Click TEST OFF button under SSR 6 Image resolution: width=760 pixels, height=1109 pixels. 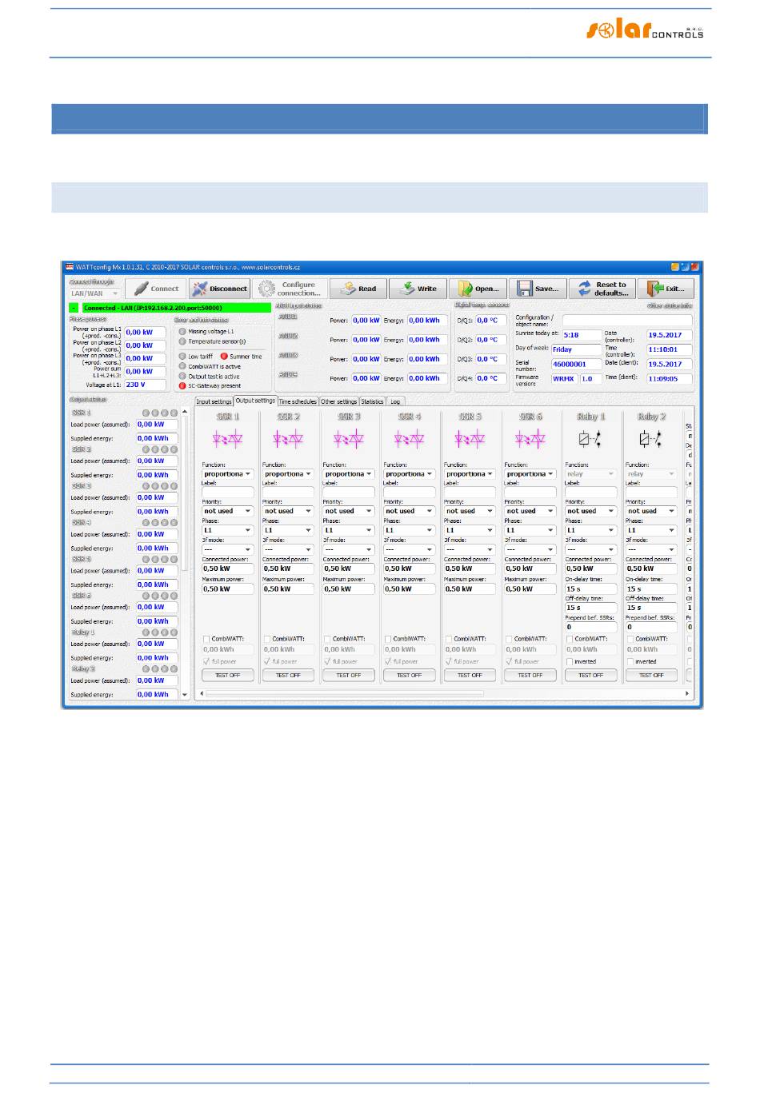[x=530, y=675]
